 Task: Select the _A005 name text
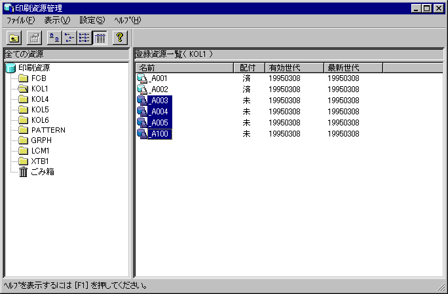[159, 123]
